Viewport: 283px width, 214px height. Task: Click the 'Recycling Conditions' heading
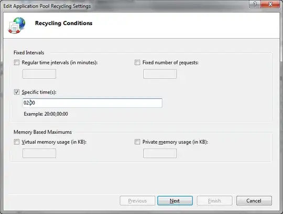pos(64,23)
